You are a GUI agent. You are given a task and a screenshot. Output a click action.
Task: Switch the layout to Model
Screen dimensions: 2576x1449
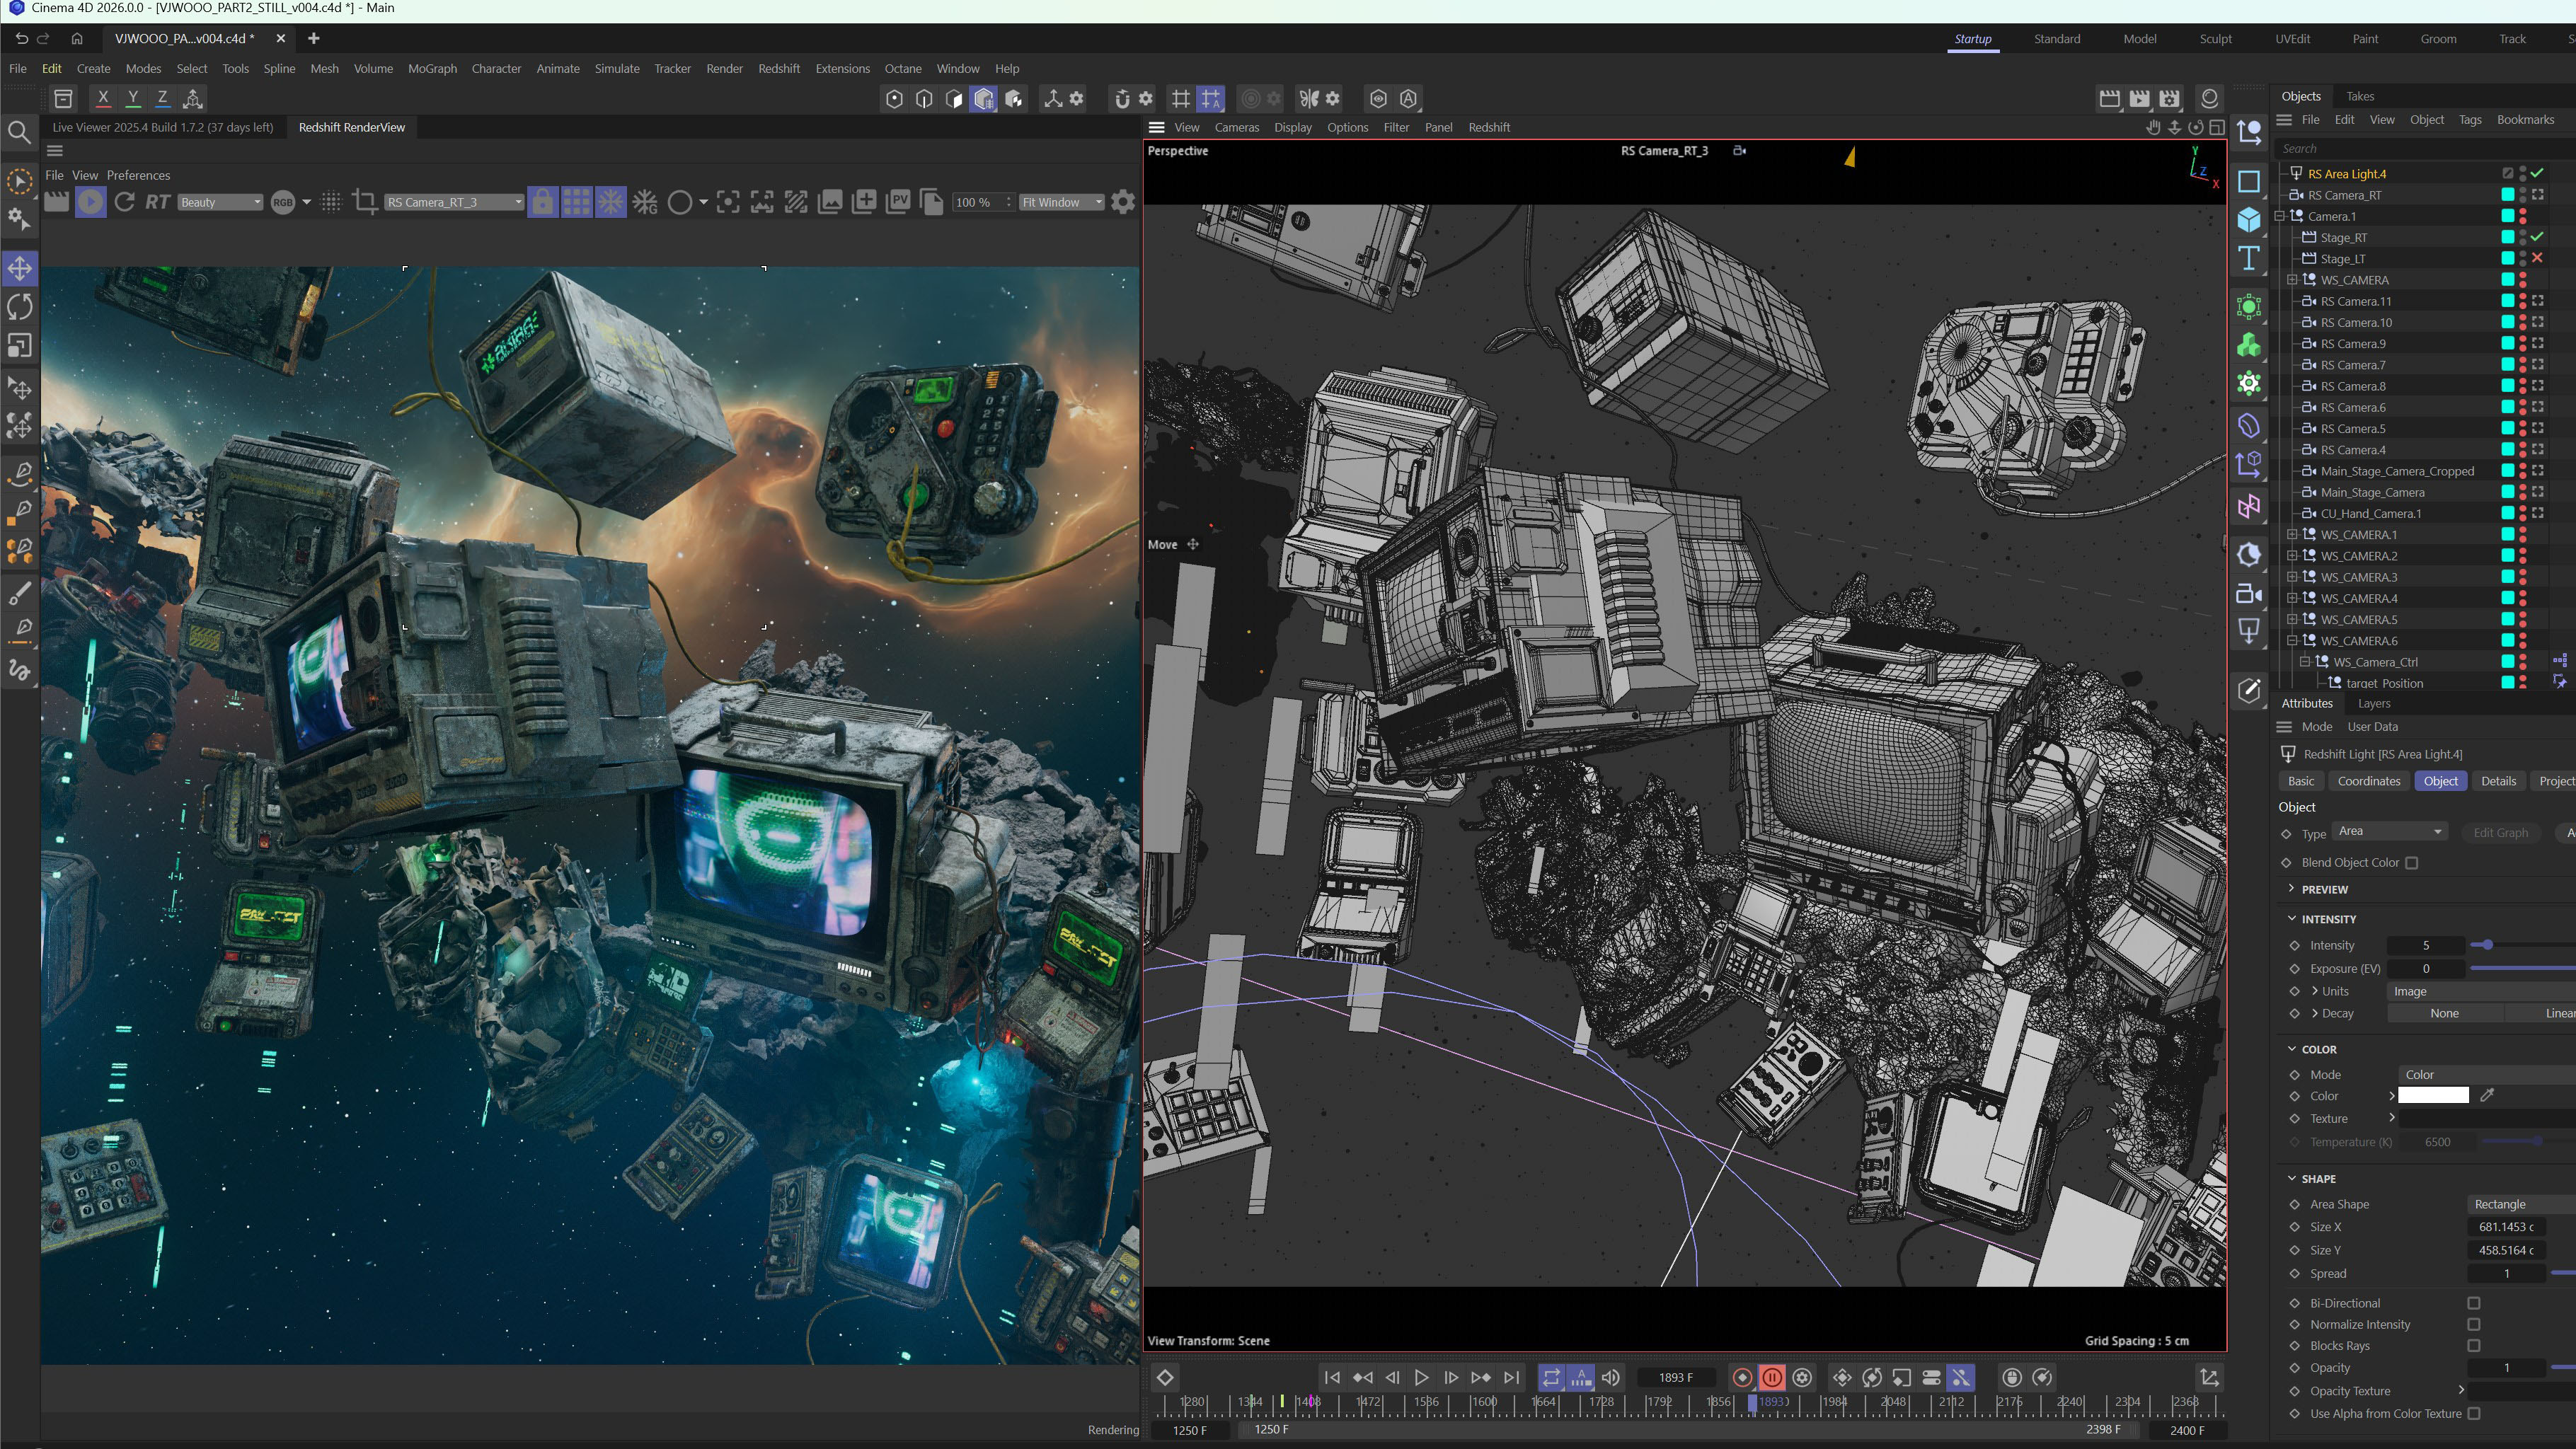(x=2140, y=38)
